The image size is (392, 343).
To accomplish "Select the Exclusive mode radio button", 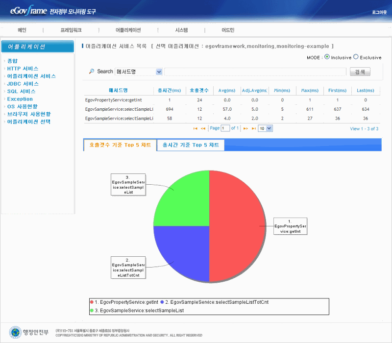I will [356, 57].
